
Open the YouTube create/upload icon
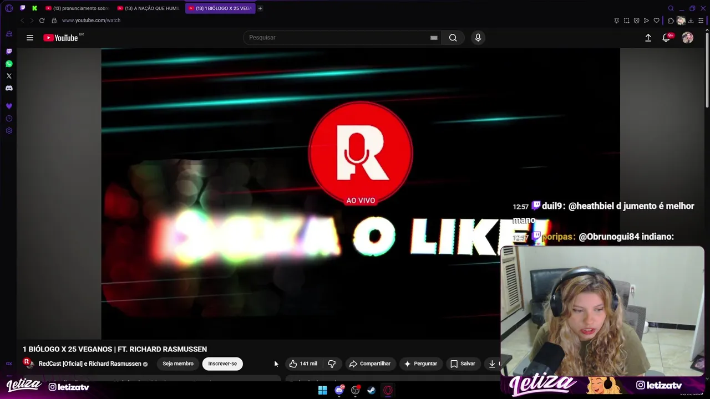point(648,38)
